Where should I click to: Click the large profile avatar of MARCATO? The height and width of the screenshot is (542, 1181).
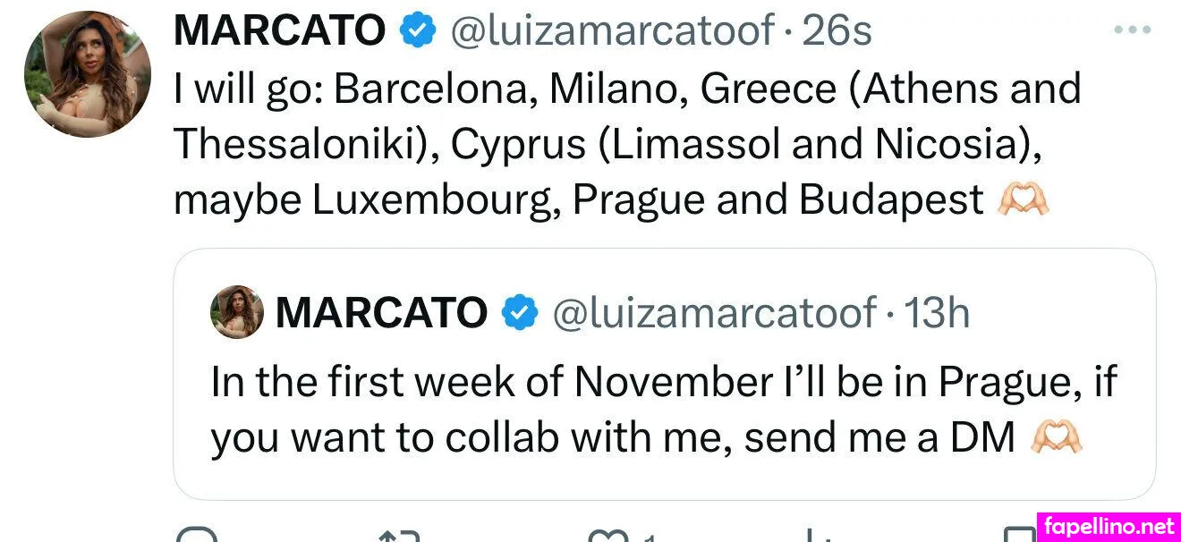pyautogui.click(x=87, y=74)
